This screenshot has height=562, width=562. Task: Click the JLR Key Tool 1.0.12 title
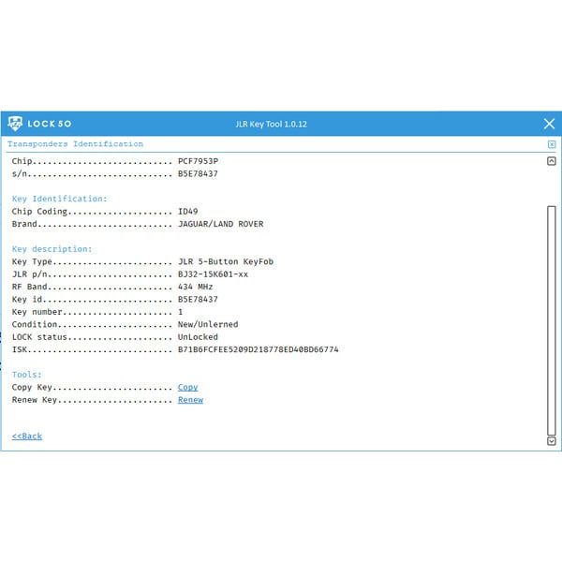pos(271,124)
